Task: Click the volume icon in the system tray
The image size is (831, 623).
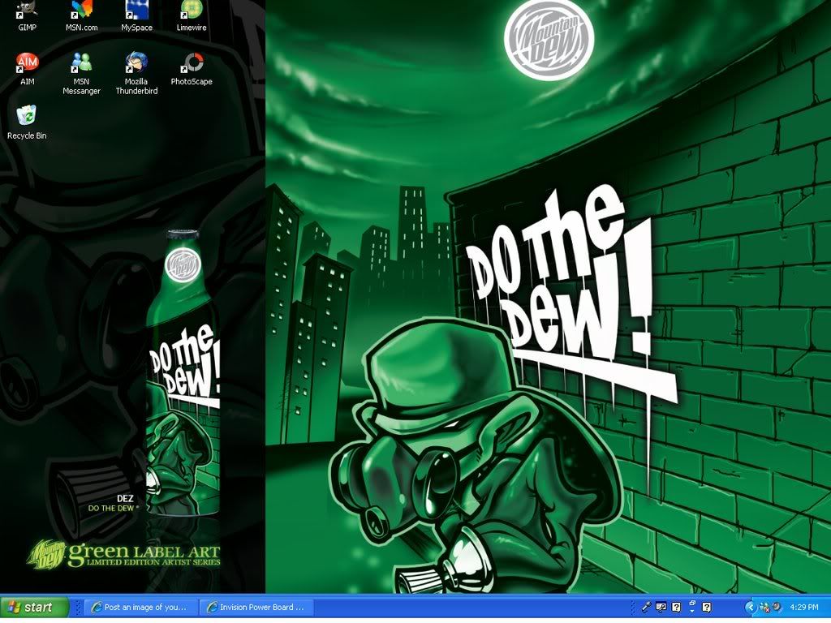Action: (777, 606)
